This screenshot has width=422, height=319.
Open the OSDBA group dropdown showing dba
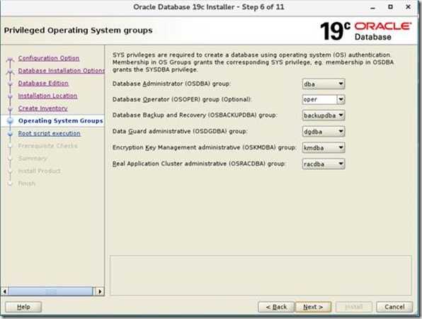324,84
